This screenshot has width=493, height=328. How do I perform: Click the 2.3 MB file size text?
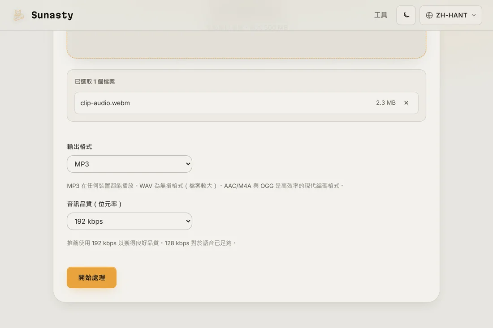point(386,102)
